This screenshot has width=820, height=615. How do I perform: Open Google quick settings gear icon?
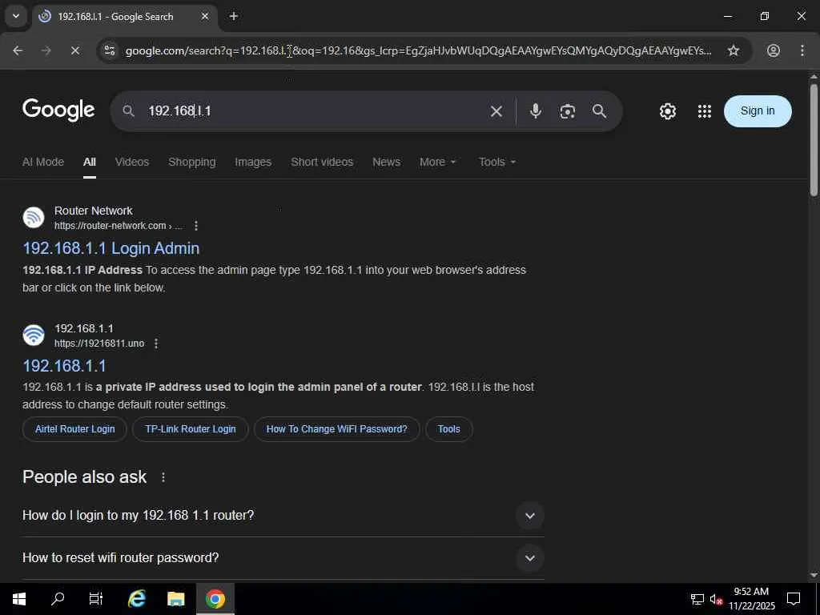tap(667, 111)
